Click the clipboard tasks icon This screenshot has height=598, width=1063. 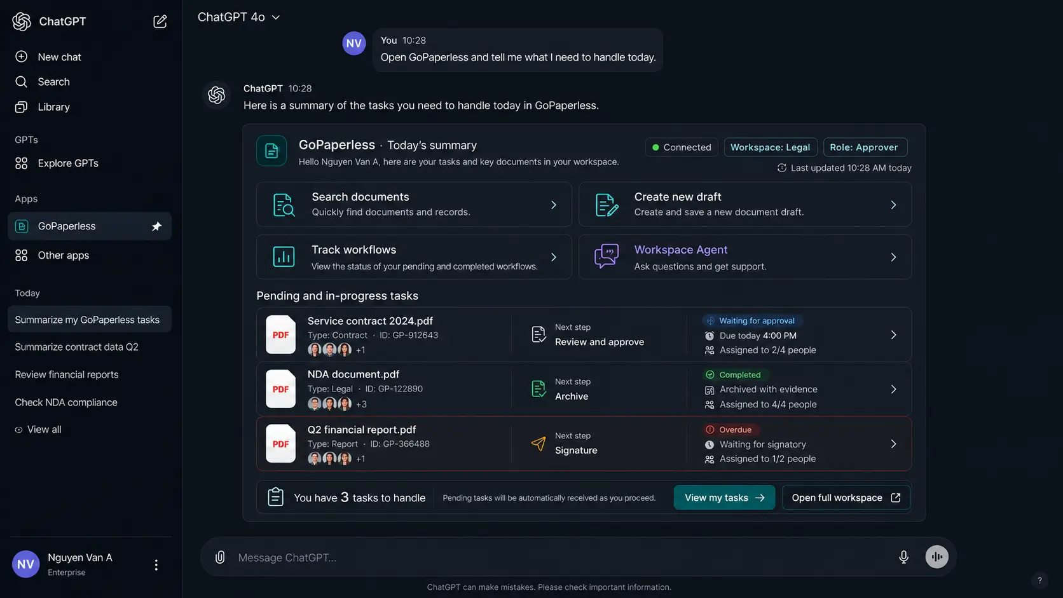pyautogui.click(x=275, y=497)
